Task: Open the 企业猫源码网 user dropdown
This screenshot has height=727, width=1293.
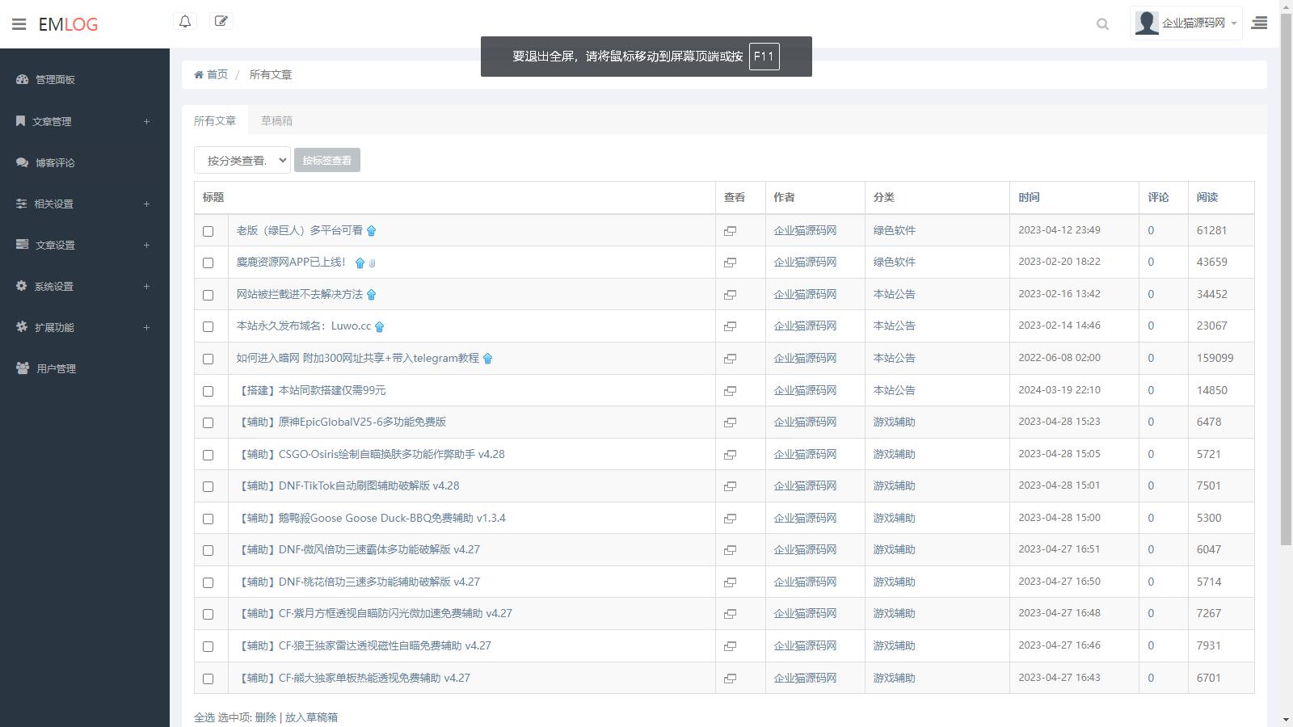Action: (x=1186, y=23)
